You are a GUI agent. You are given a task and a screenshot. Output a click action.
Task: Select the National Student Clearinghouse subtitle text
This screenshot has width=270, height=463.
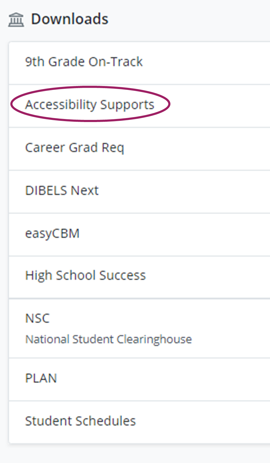(108, 339)
